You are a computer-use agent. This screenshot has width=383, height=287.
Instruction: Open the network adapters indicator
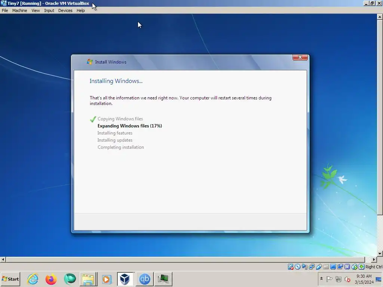(312, 267)
